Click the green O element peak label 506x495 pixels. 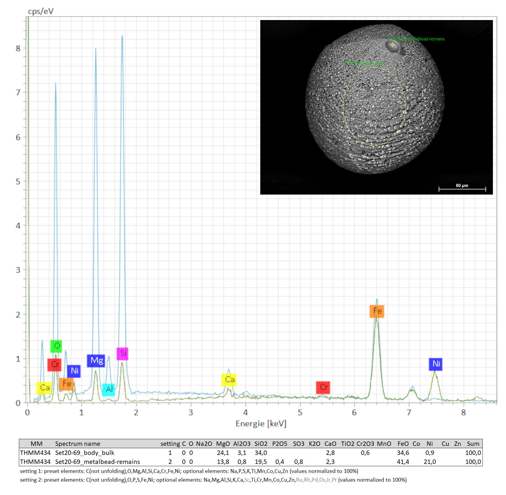[x=56, y=346]
